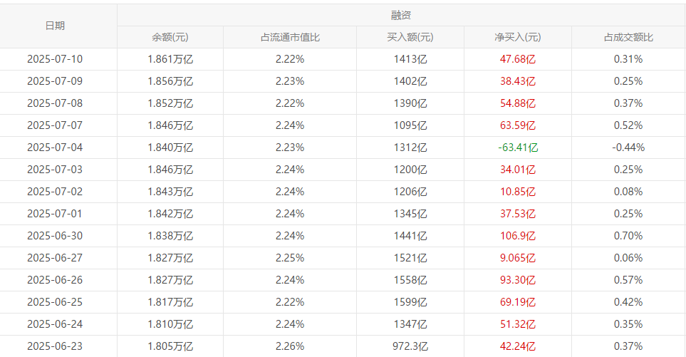Click the net buy value 93.30亿

[518, 280]
